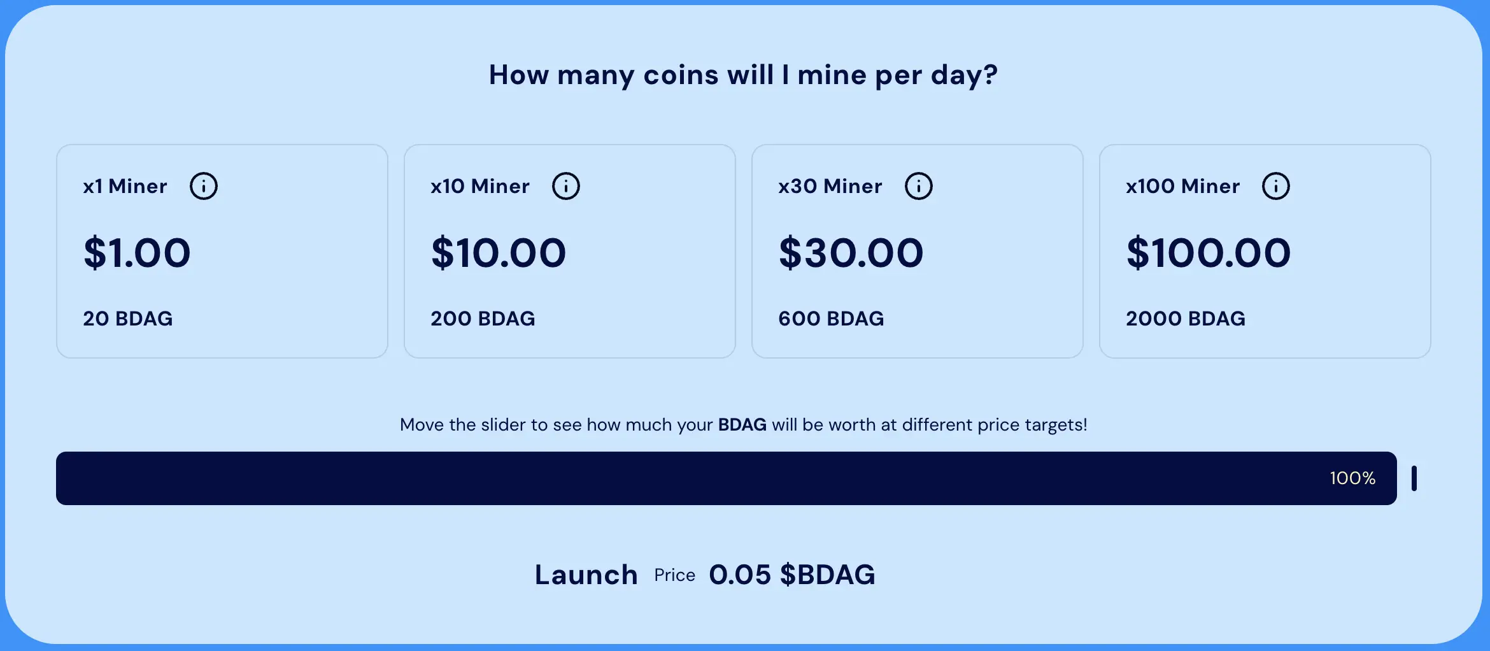This screenshot has height=651, width=1490.
Task: Click the Launch Price 0.05 $BDAG text
Action: coord(705,574)
